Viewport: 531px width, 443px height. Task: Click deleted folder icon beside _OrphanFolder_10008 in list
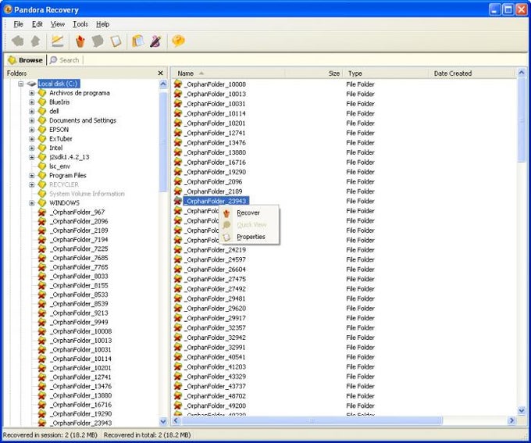pyautogui.click(x=178, y=84)
